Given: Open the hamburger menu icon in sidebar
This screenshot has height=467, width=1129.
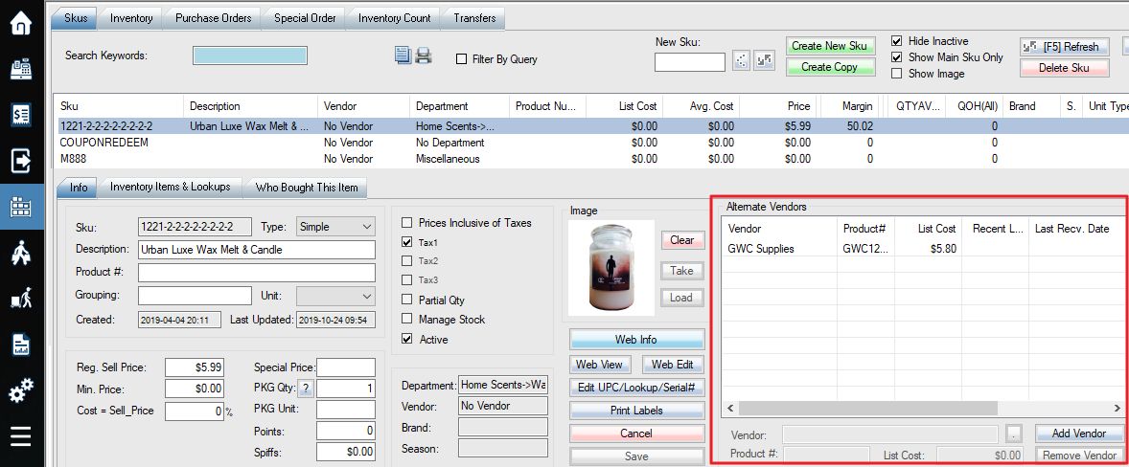Looking at the screenshot, I should coord(21,436).
